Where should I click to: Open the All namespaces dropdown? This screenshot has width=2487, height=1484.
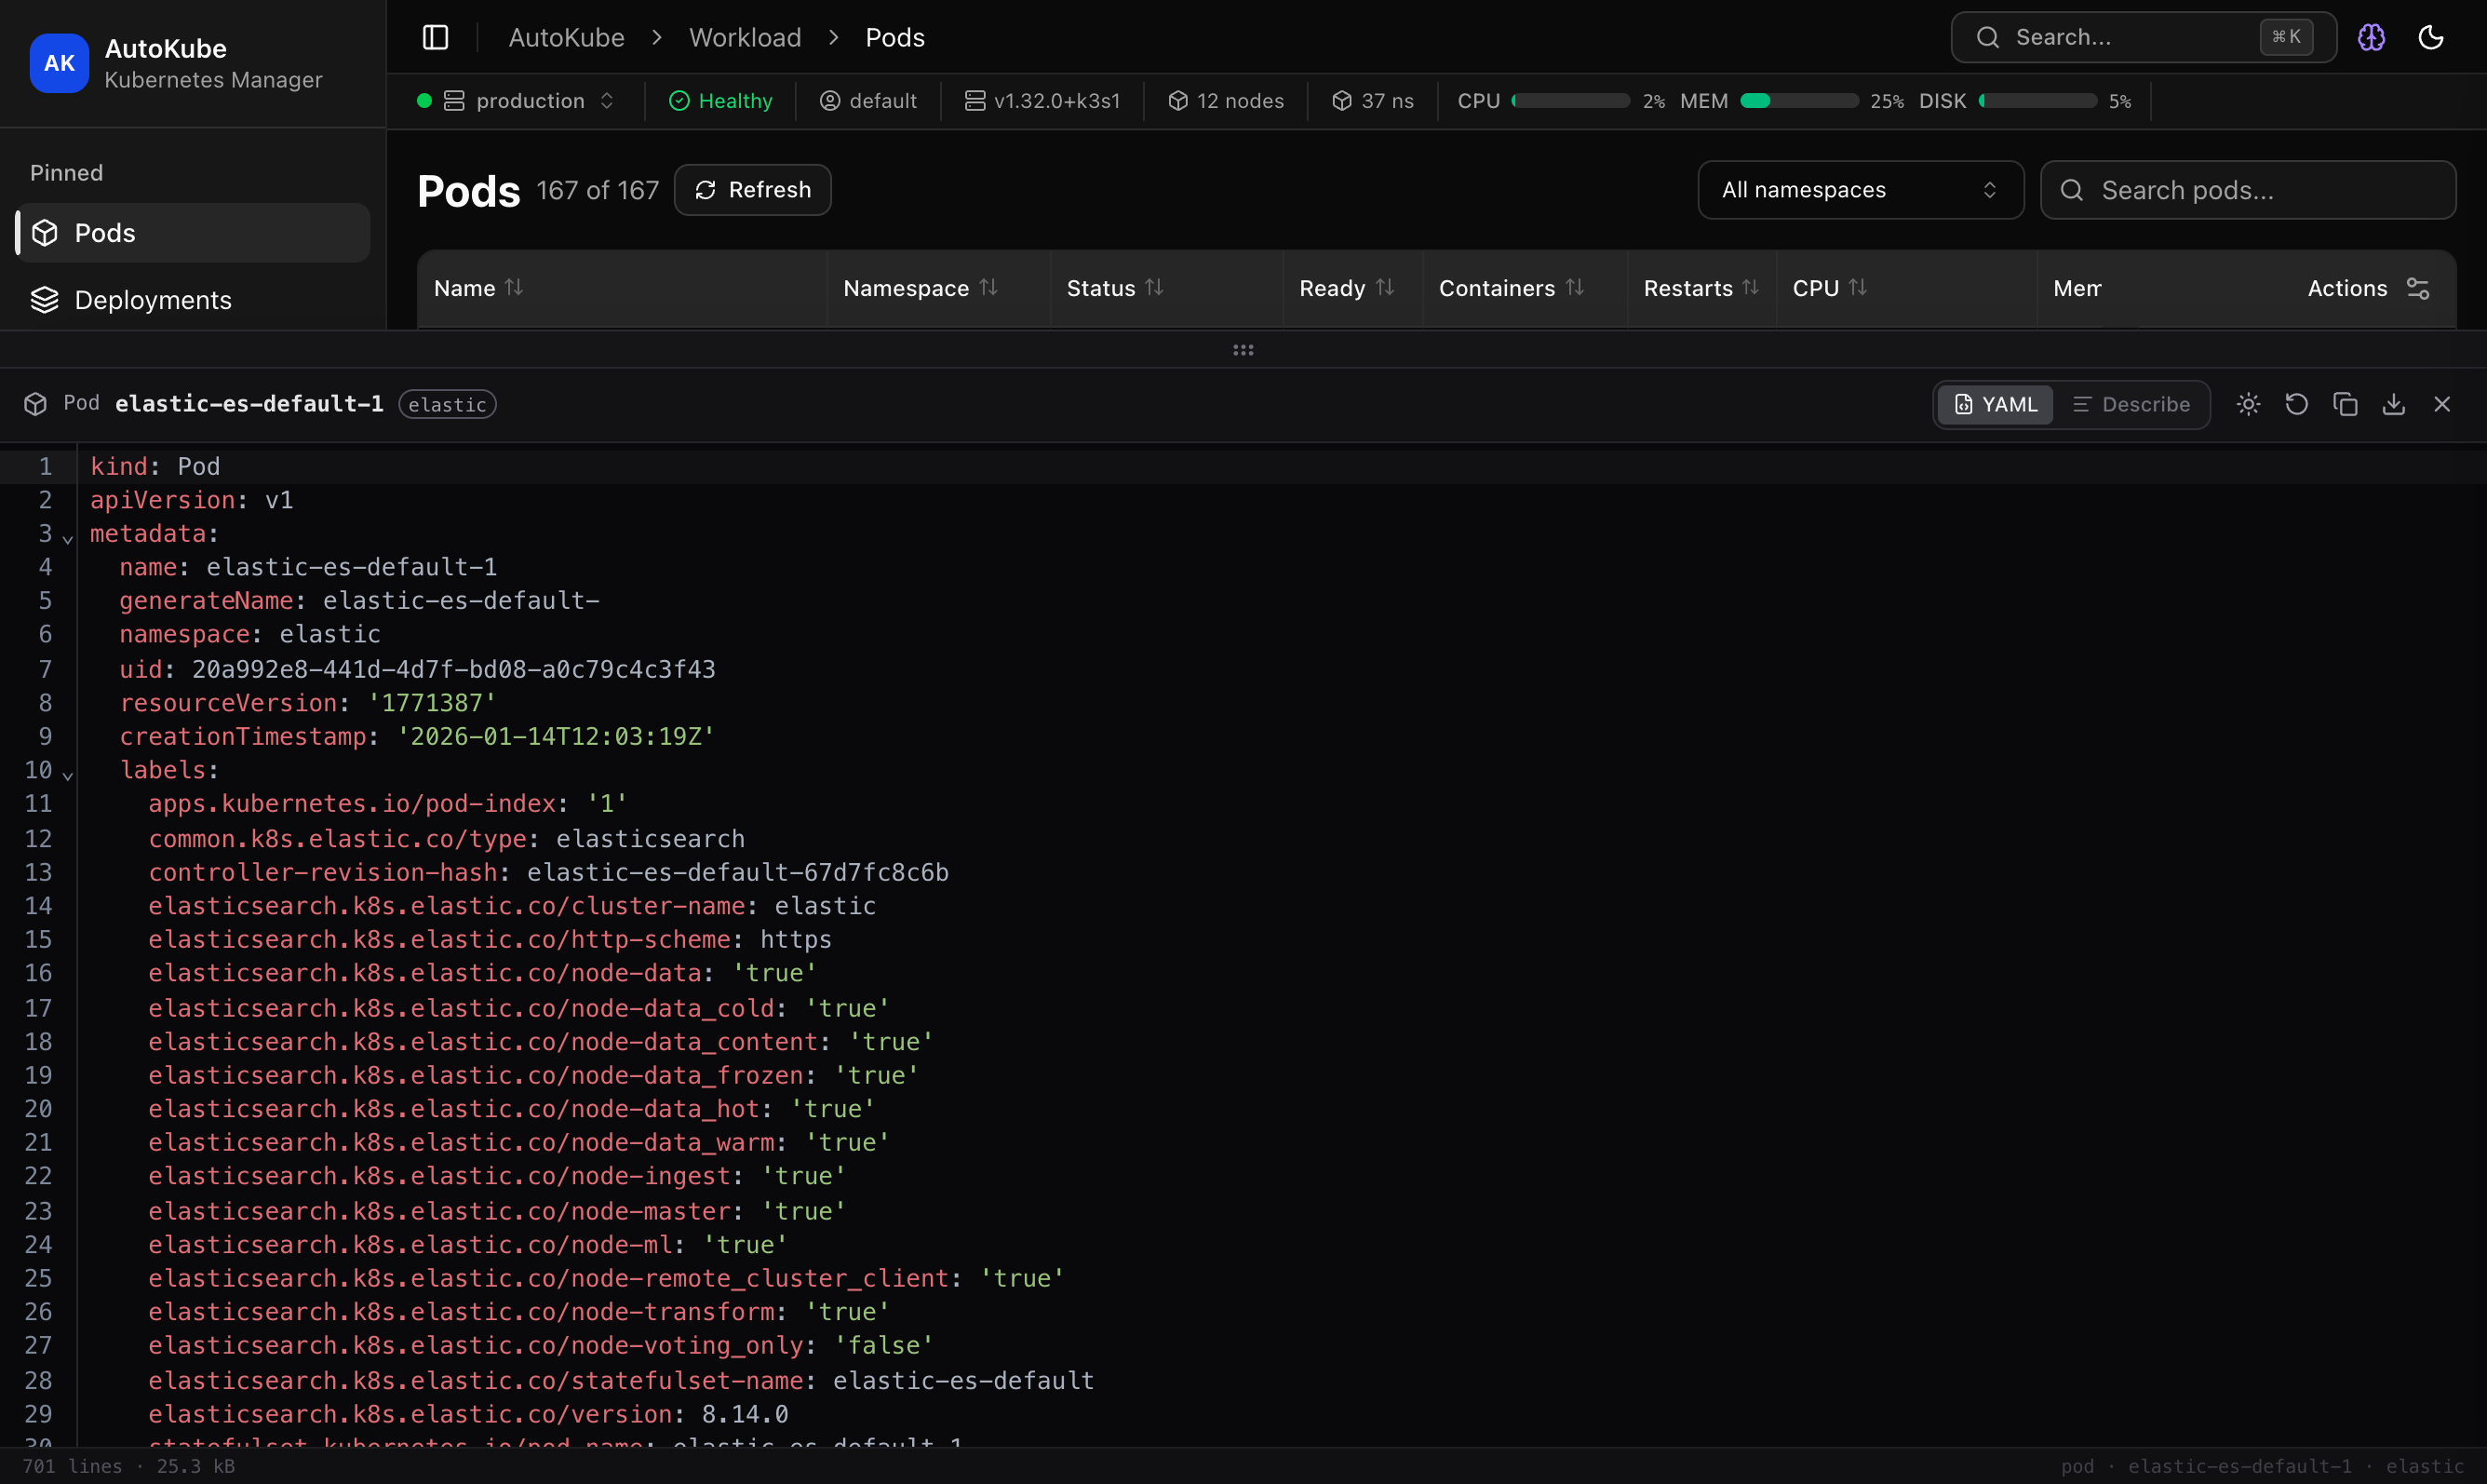(x=1861, y=190)
